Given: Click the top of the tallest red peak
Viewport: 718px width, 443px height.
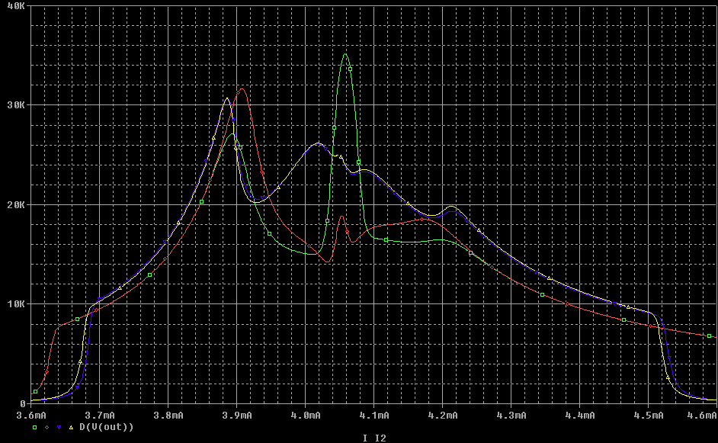Looking at the screenshot, I should [242, 88].
